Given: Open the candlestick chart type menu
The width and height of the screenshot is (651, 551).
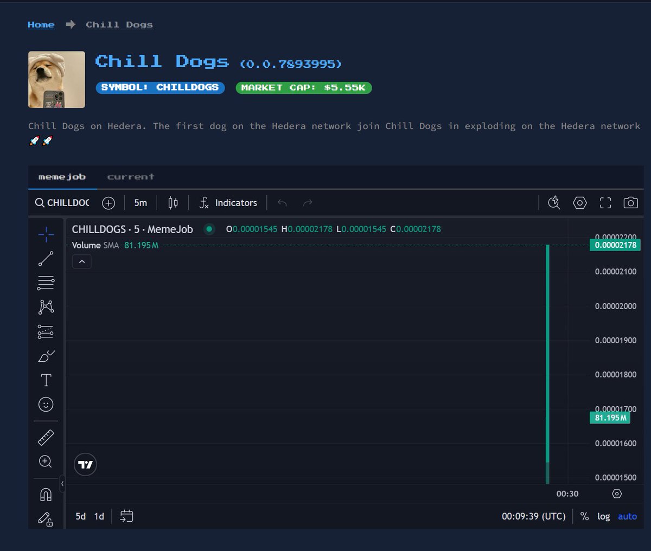Looking at the screenshot, I should tap(173, 203).
